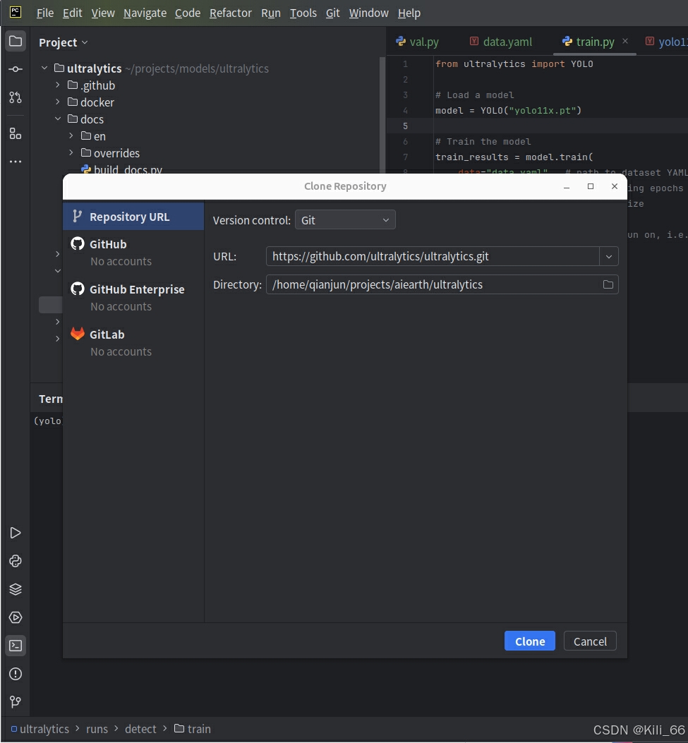Image resolution: width=688 pixels, height=743 pixels.
Task: Close the train.py editor tab
Action: [625, 41]
